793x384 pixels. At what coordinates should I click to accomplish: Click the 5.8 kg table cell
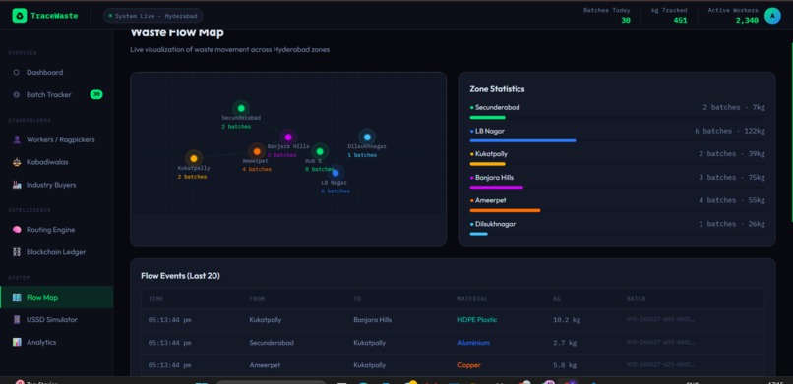coord(565,365)
